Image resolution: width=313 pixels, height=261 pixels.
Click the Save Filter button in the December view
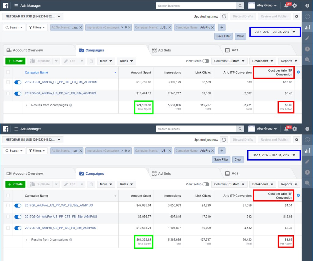[x=221, y=160]
